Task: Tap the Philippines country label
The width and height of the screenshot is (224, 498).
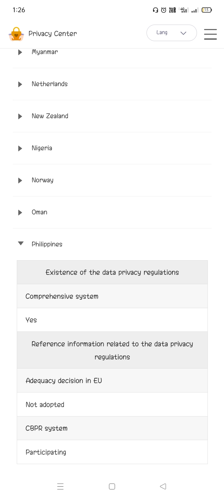Action: pos(47,244)
